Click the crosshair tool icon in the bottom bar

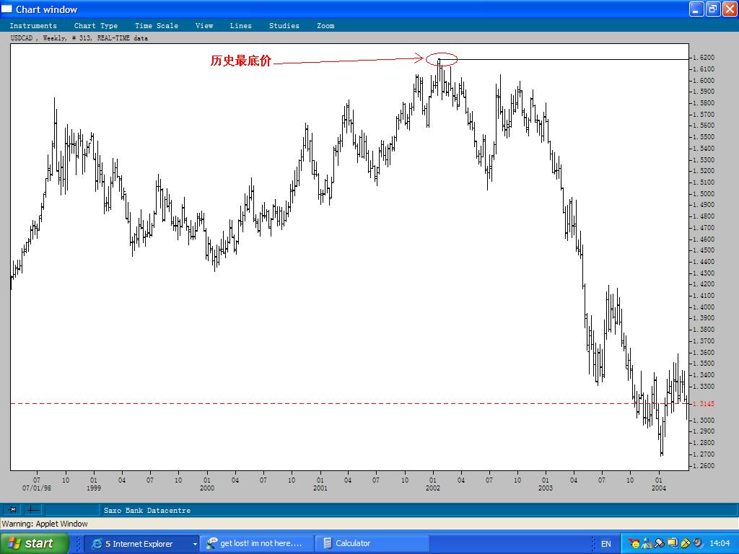coord(33,510)
